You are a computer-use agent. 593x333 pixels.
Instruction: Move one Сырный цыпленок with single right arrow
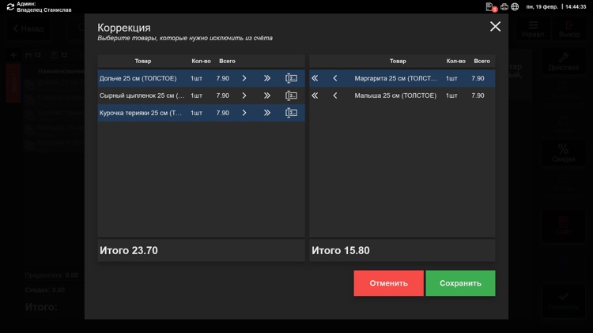pos(244,95)
